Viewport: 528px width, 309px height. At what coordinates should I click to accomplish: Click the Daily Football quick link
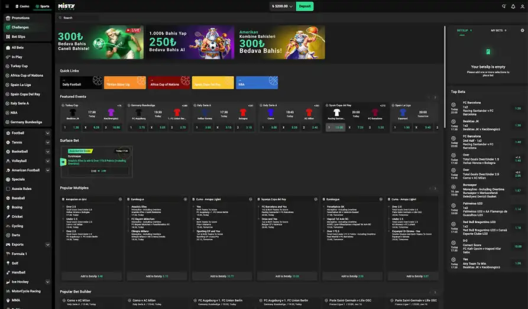[81, 83]
